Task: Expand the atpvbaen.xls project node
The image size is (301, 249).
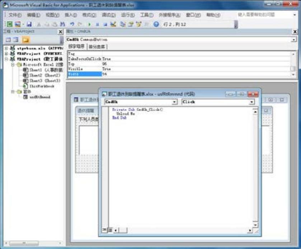Action: tap(6, 48)
